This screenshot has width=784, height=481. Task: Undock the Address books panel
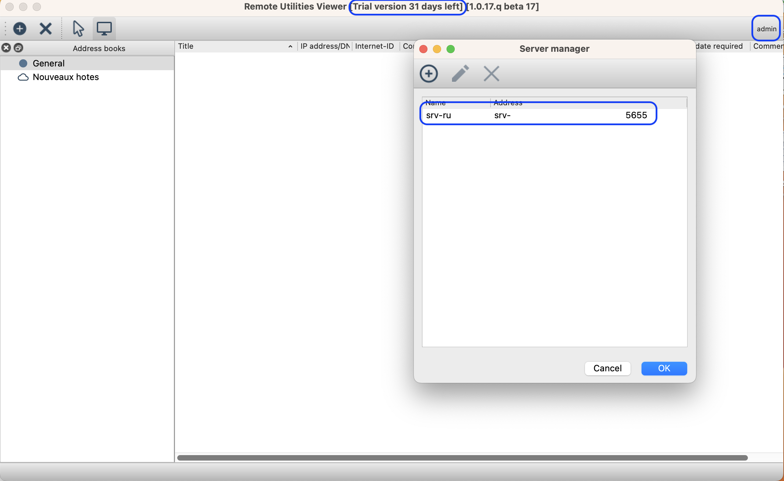click(x=19, y=48)
